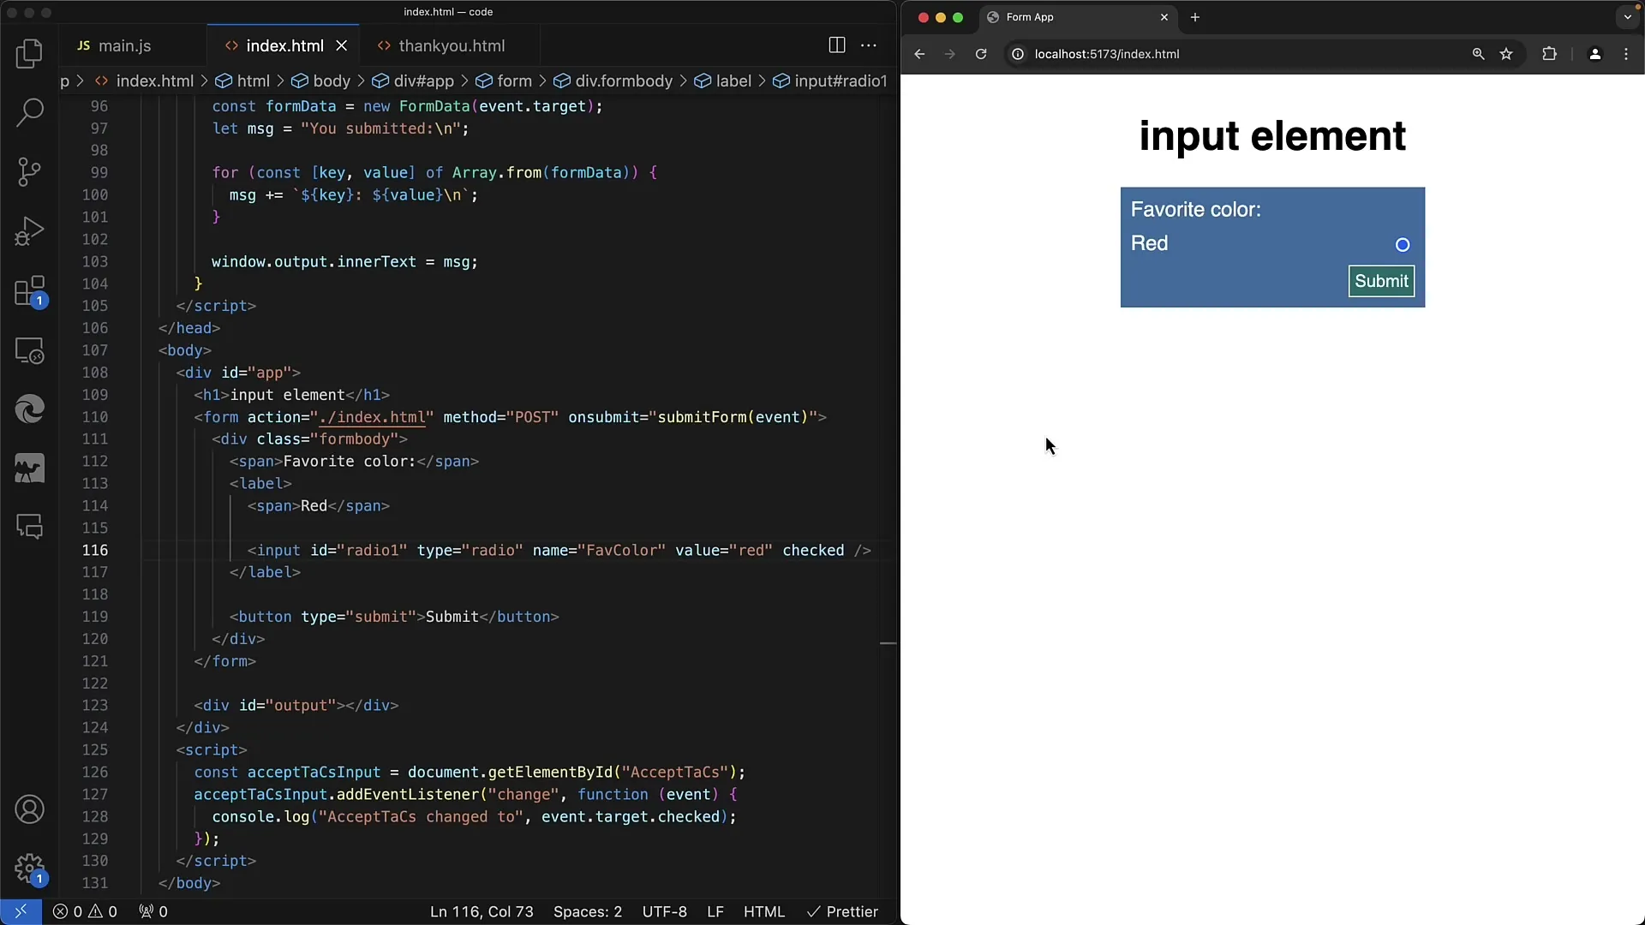Click the Split Editor toggle button
Viewport: 1645px width, 925px height.
pyautogui.click(x=836, y=45)
